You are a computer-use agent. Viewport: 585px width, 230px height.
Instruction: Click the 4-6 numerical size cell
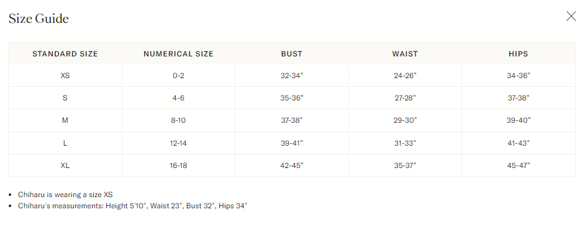click(178, 98)
